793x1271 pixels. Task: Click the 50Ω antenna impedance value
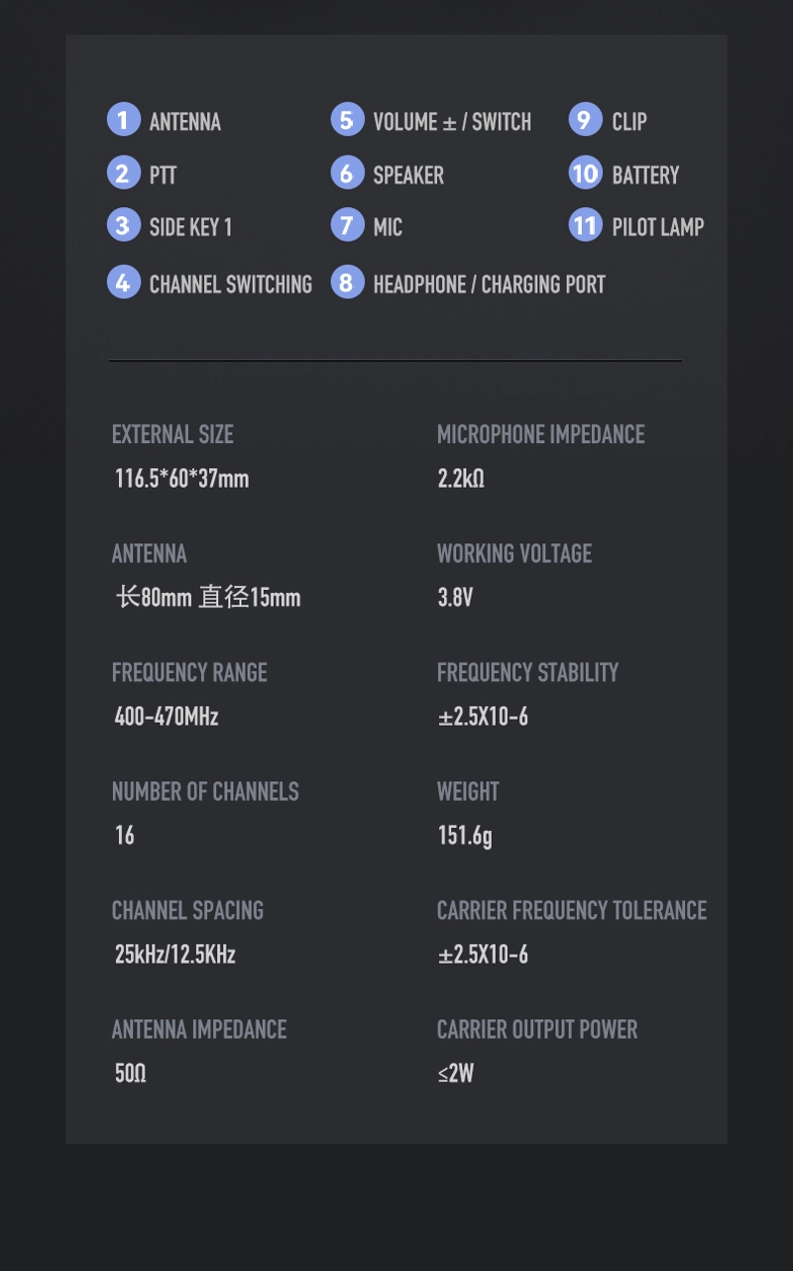point(131,1073)
